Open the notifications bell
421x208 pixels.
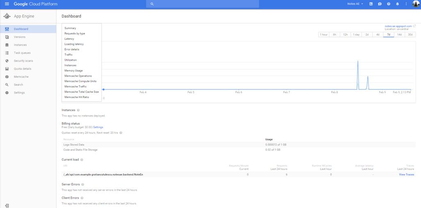(x=397, y=4)
